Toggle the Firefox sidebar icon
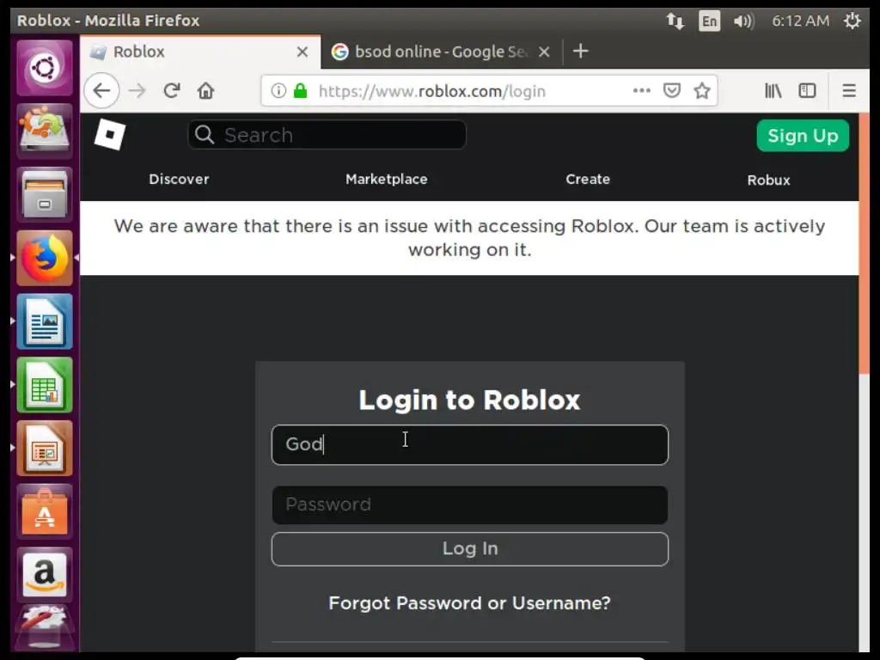The width and height of the screenshot is (880, 660). 807,90
